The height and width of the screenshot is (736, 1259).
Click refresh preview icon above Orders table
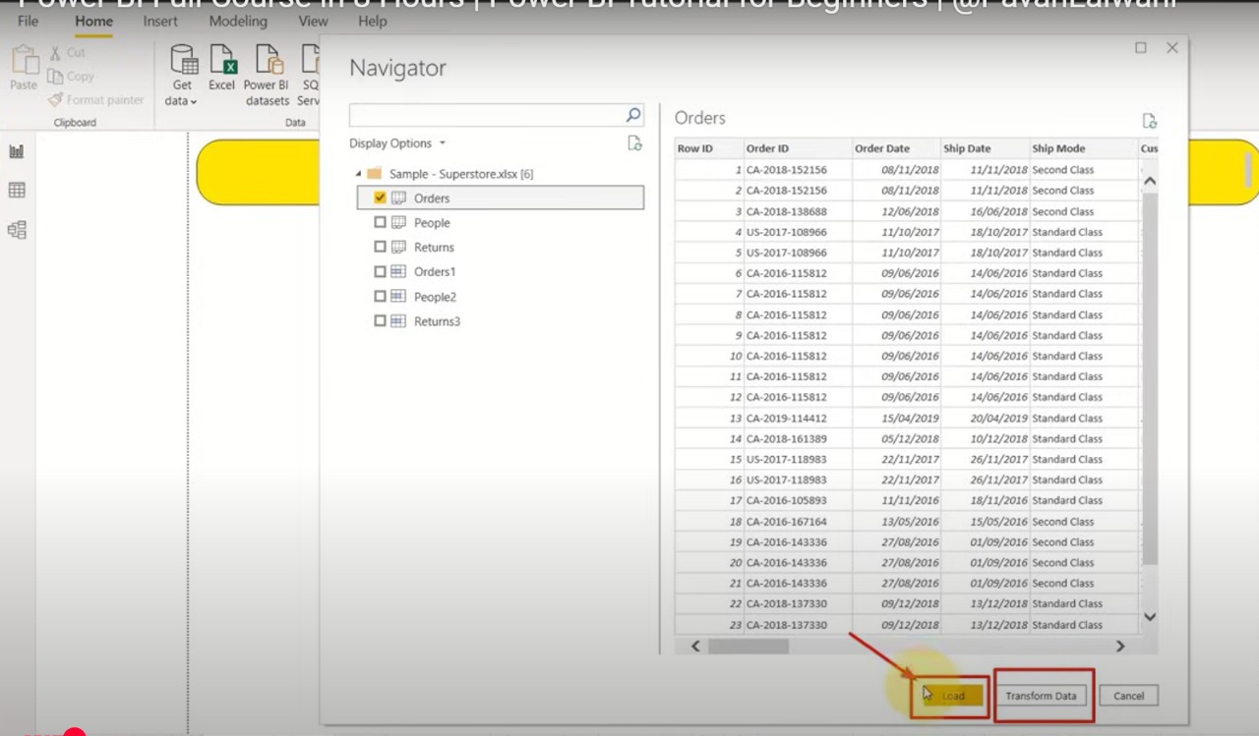point(1149,120)
